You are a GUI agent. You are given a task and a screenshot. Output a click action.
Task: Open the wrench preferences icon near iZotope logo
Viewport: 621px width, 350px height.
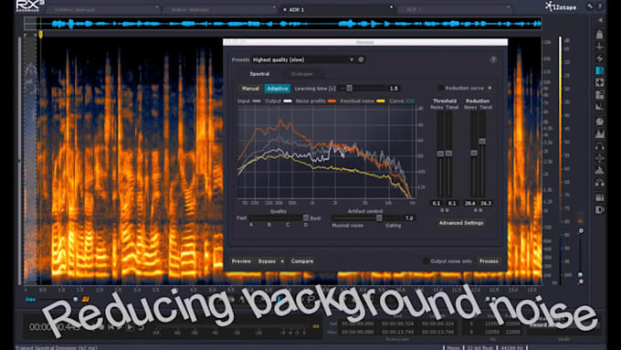pyautogui.click(x=590, y=6)
